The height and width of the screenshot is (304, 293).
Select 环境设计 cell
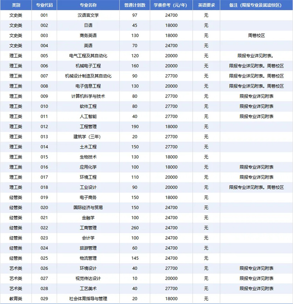pos(88,268)
